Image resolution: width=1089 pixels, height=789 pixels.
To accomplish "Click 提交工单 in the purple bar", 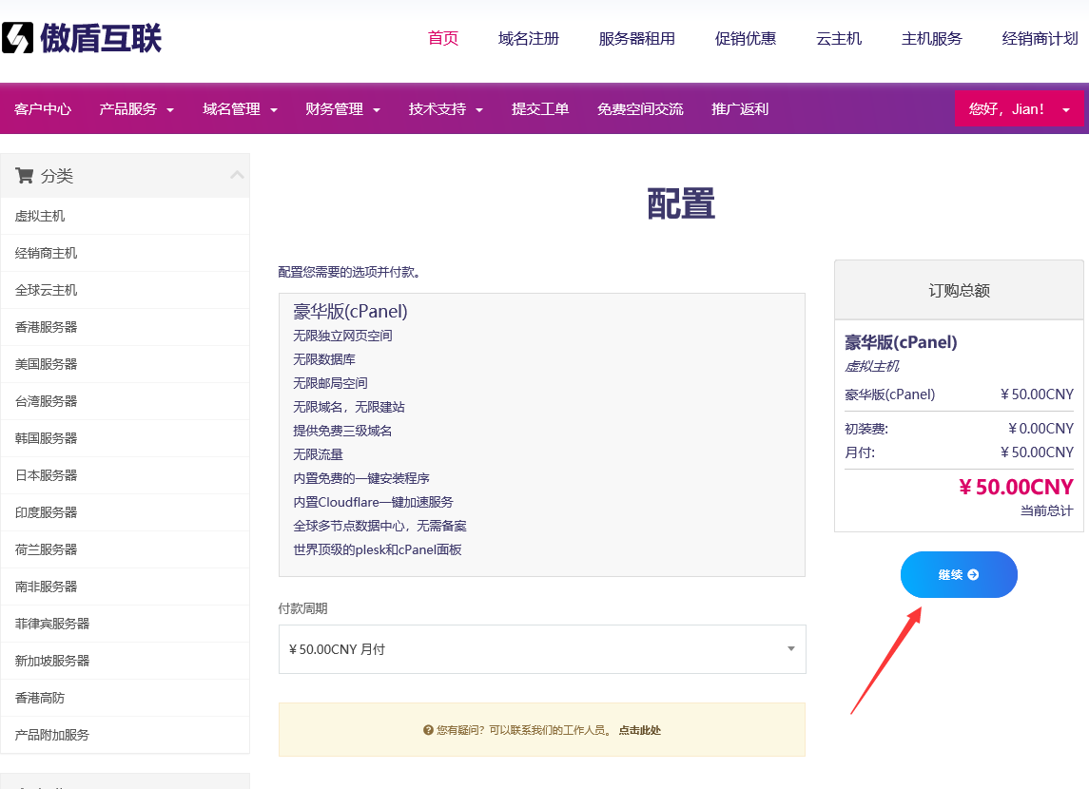I will pos(540,109).
